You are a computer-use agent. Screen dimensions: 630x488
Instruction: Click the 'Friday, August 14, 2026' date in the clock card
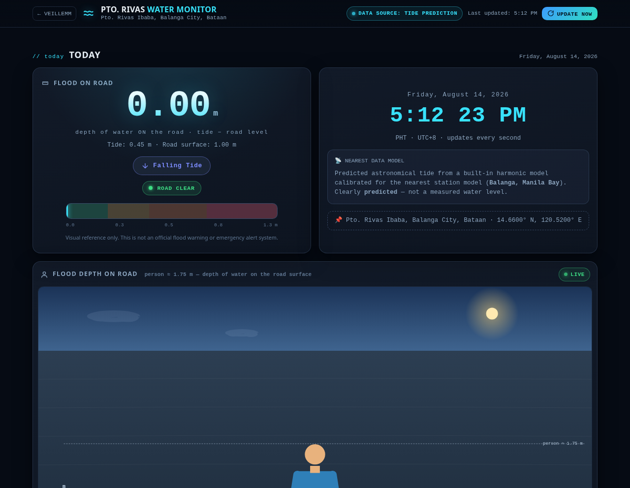coord(458,95)
